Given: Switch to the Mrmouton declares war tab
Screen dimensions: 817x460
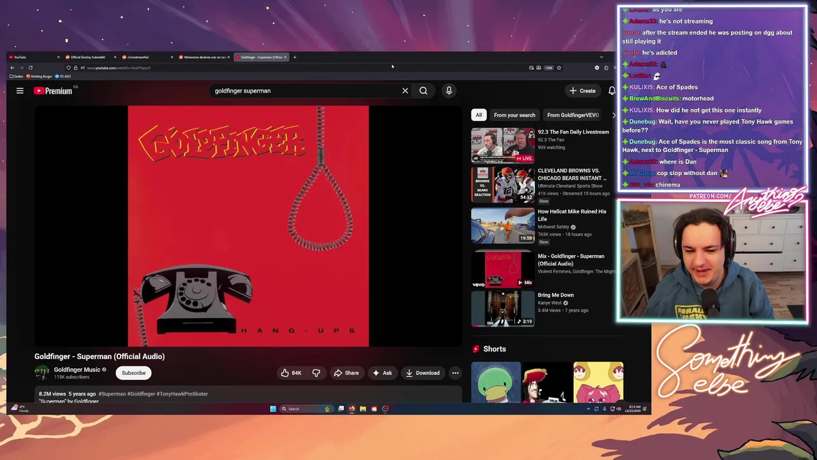Looking at the screenshot, I should pyautogui.click(x=203, y=57).
